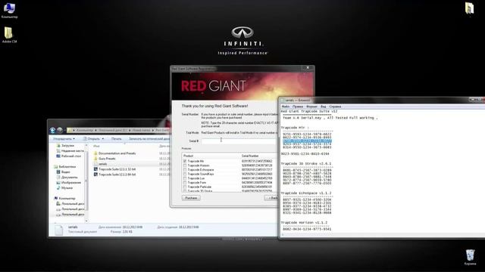Viewport: 485px width, 272px height.
Task: Open the Компьютер desktop icon
Action: [9, 10]
